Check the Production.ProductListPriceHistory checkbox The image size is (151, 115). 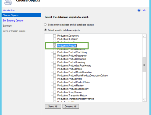click(55, 66)
